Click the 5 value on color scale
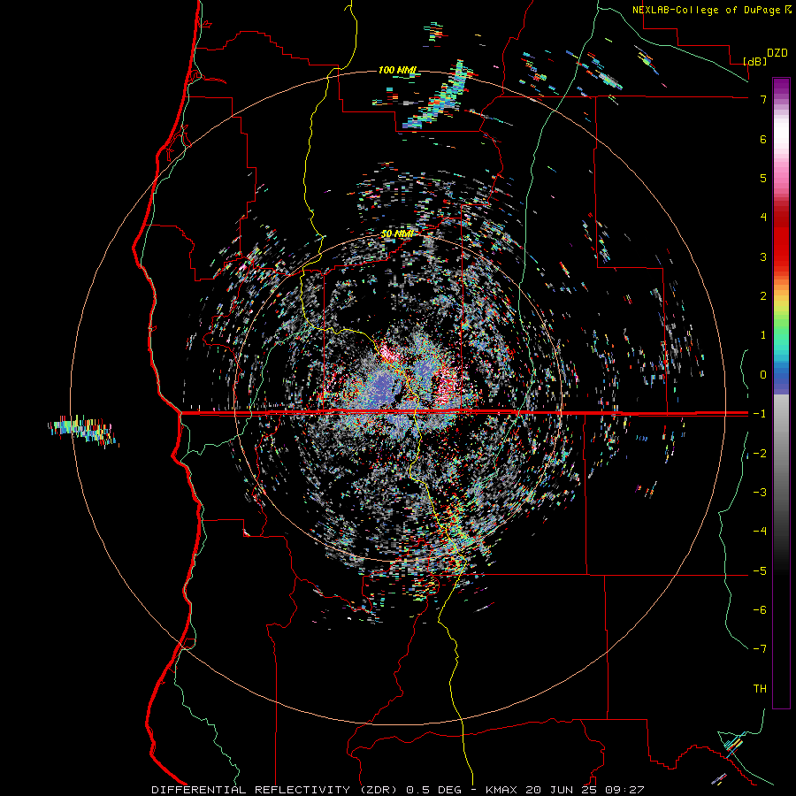 763,178
